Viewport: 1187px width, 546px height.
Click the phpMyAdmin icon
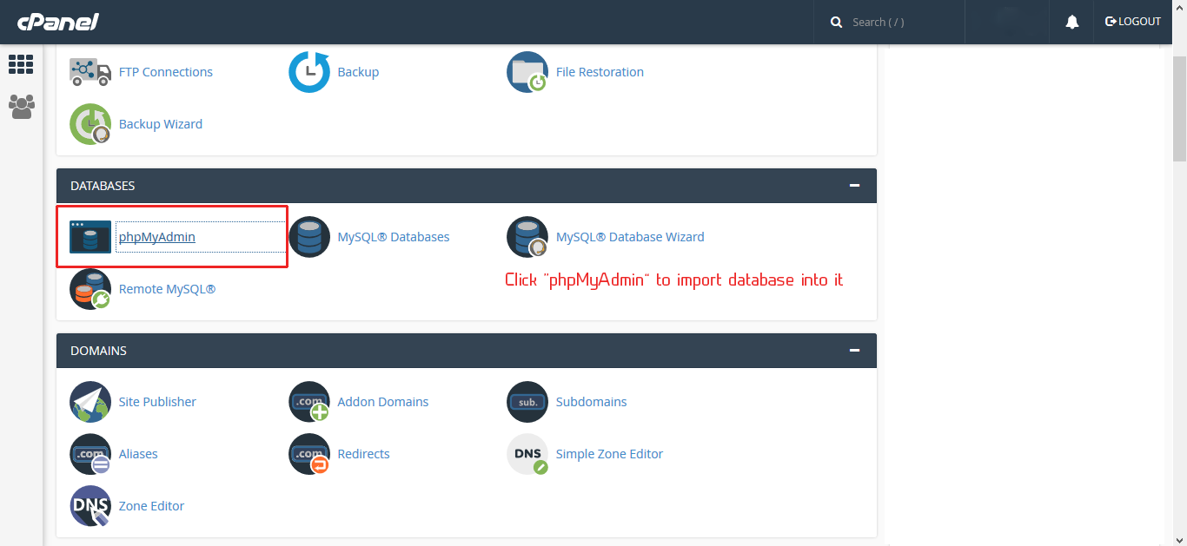[x=90, y=237]
